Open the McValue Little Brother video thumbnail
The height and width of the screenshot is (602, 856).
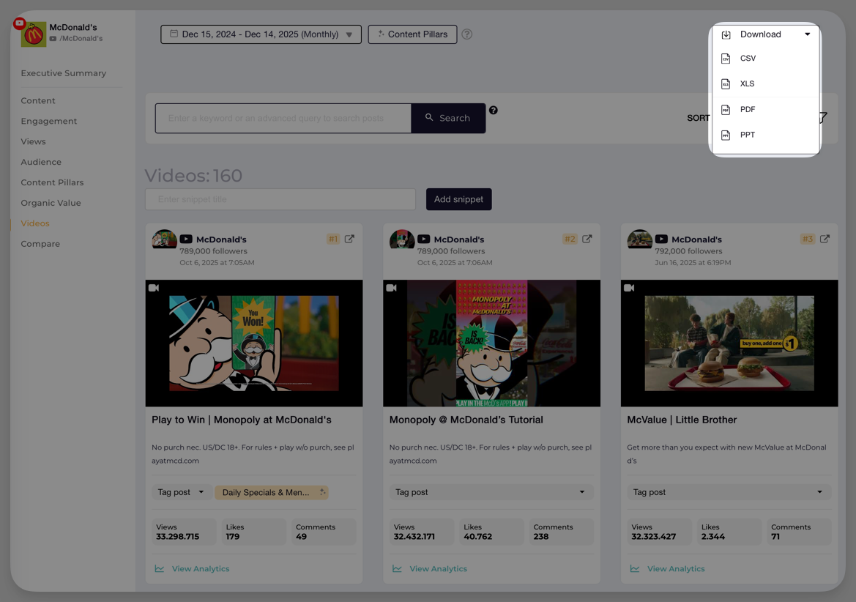click(729, 343)
